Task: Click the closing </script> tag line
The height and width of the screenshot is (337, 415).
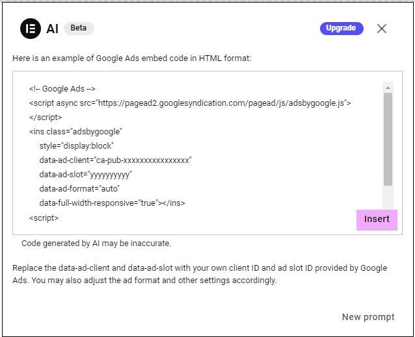Action: [x=46, y=118]
